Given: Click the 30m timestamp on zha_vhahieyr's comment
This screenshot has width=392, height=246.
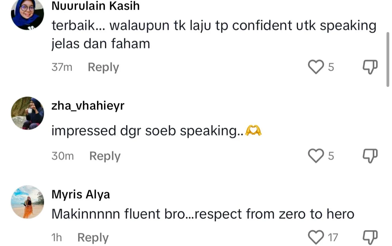Looking at the screenshot, I should click(x=62, y=156).
